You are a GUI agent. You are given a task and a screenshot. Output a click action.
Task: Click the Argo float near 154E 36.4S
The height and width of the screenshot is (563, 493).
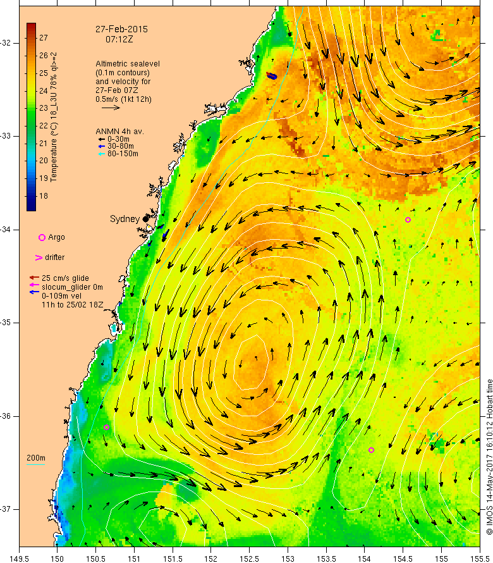[372, 450]
